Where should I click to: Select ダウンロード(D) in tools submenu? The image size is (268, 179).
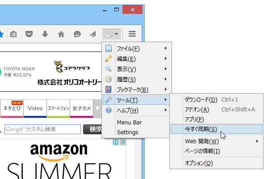(x=216, y=99)
